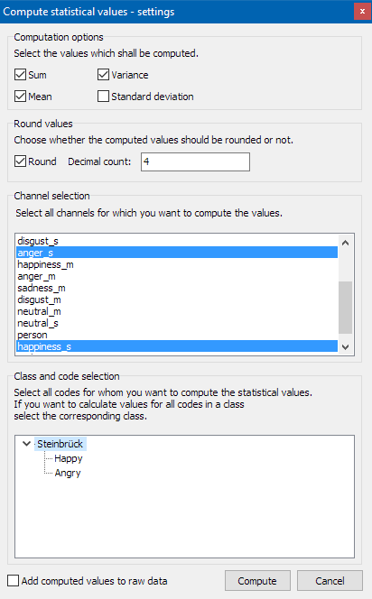Click the channel list scroll down arrow

[x=345, y=347]
